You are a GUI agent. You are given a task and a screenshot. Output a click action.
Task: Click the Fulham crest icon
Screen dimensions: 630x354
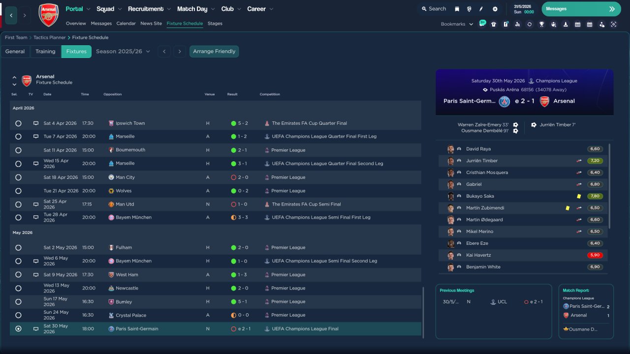[x=111, y=248]
